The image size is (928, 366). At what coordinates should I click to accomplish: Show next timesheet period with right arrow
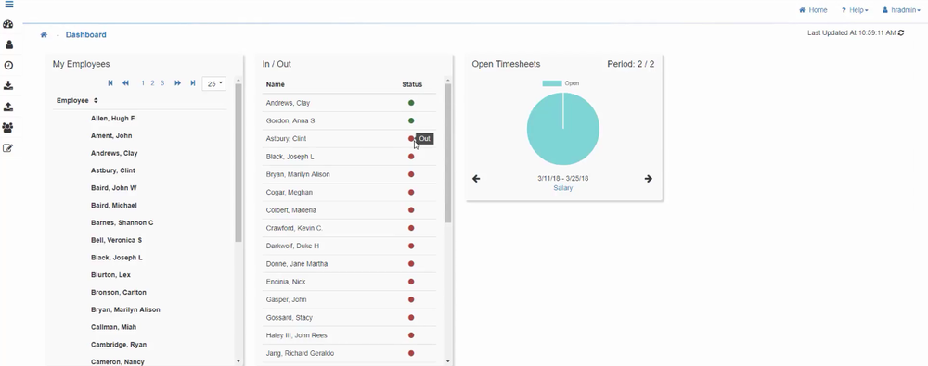point(648,179)
